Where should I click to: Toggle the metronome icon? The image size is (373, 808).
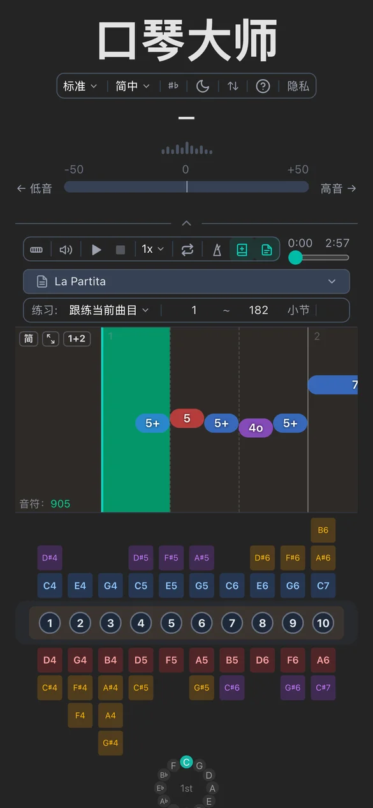coord(217,250)
